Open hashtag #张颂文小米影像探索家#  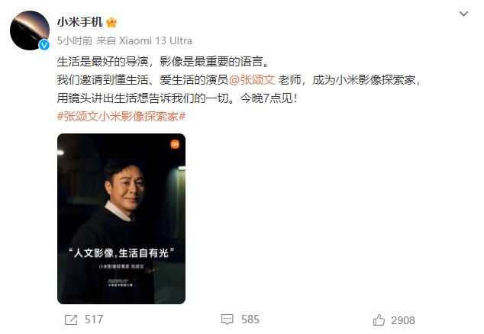[x=121, y=116]
